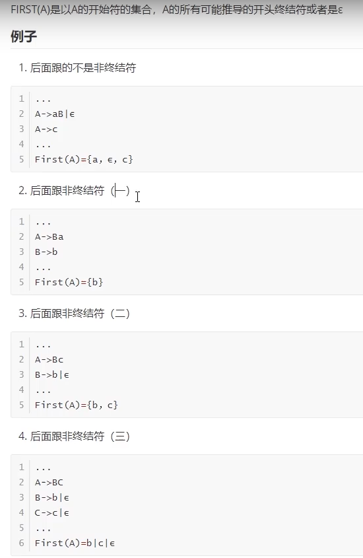Click First(A)={b, c} result line
This screenshot has height=558, width=363.
pyautogui.click(x=77, y=405)
